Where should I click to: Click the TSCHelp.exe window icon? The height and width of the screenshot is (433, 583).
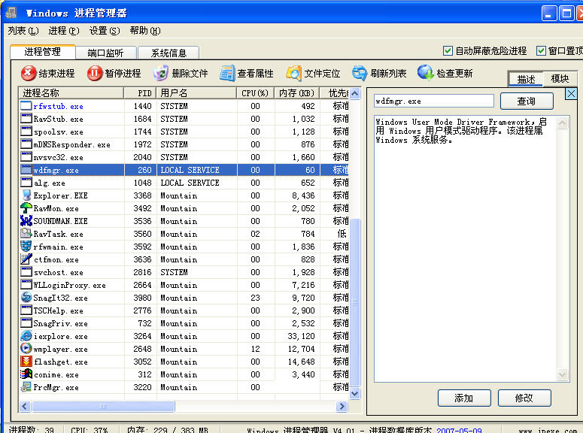(26, 310)
